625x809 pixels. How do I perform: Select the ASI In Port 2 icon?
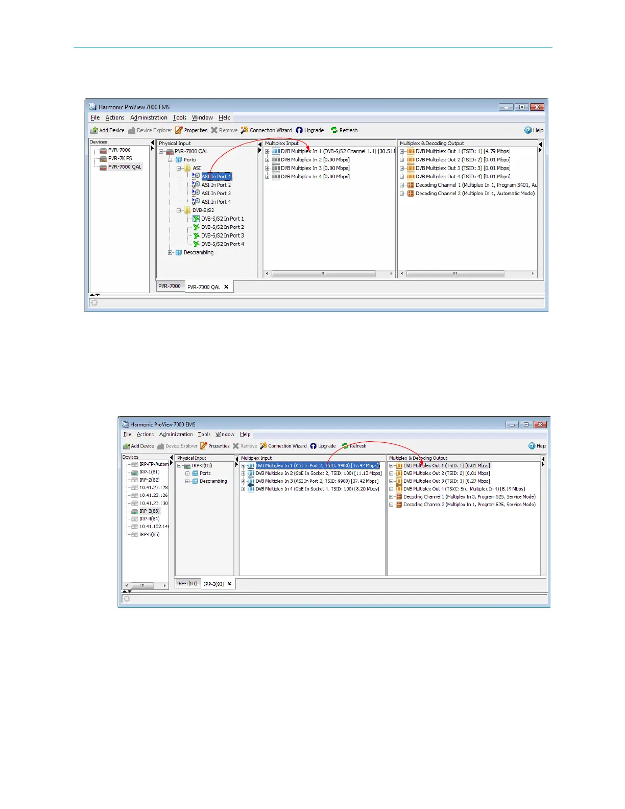pyautogui.click(x=197, y=185)
